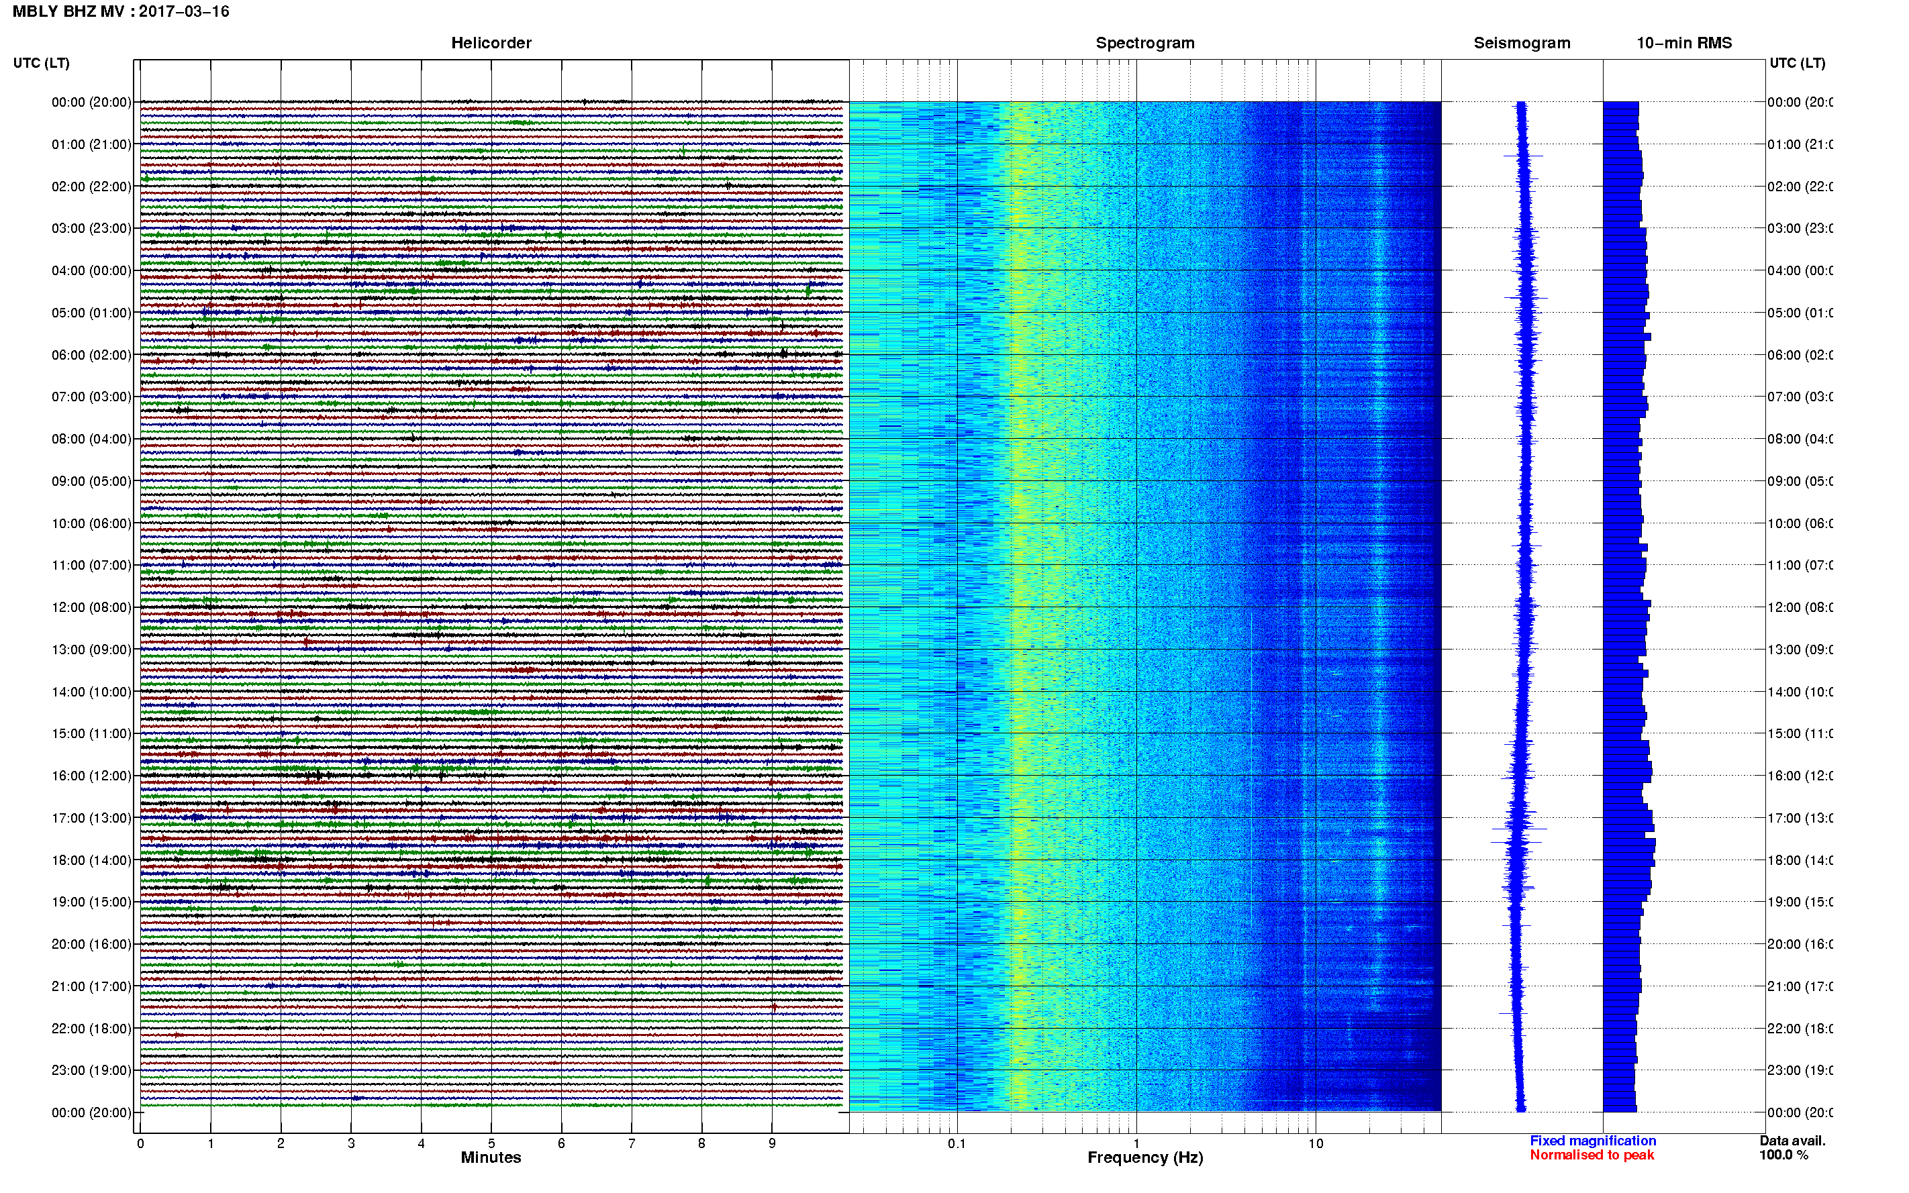Click the left 07:00 (03:00) time label
The image size is (1909, 1193).
tap(91, 397)
